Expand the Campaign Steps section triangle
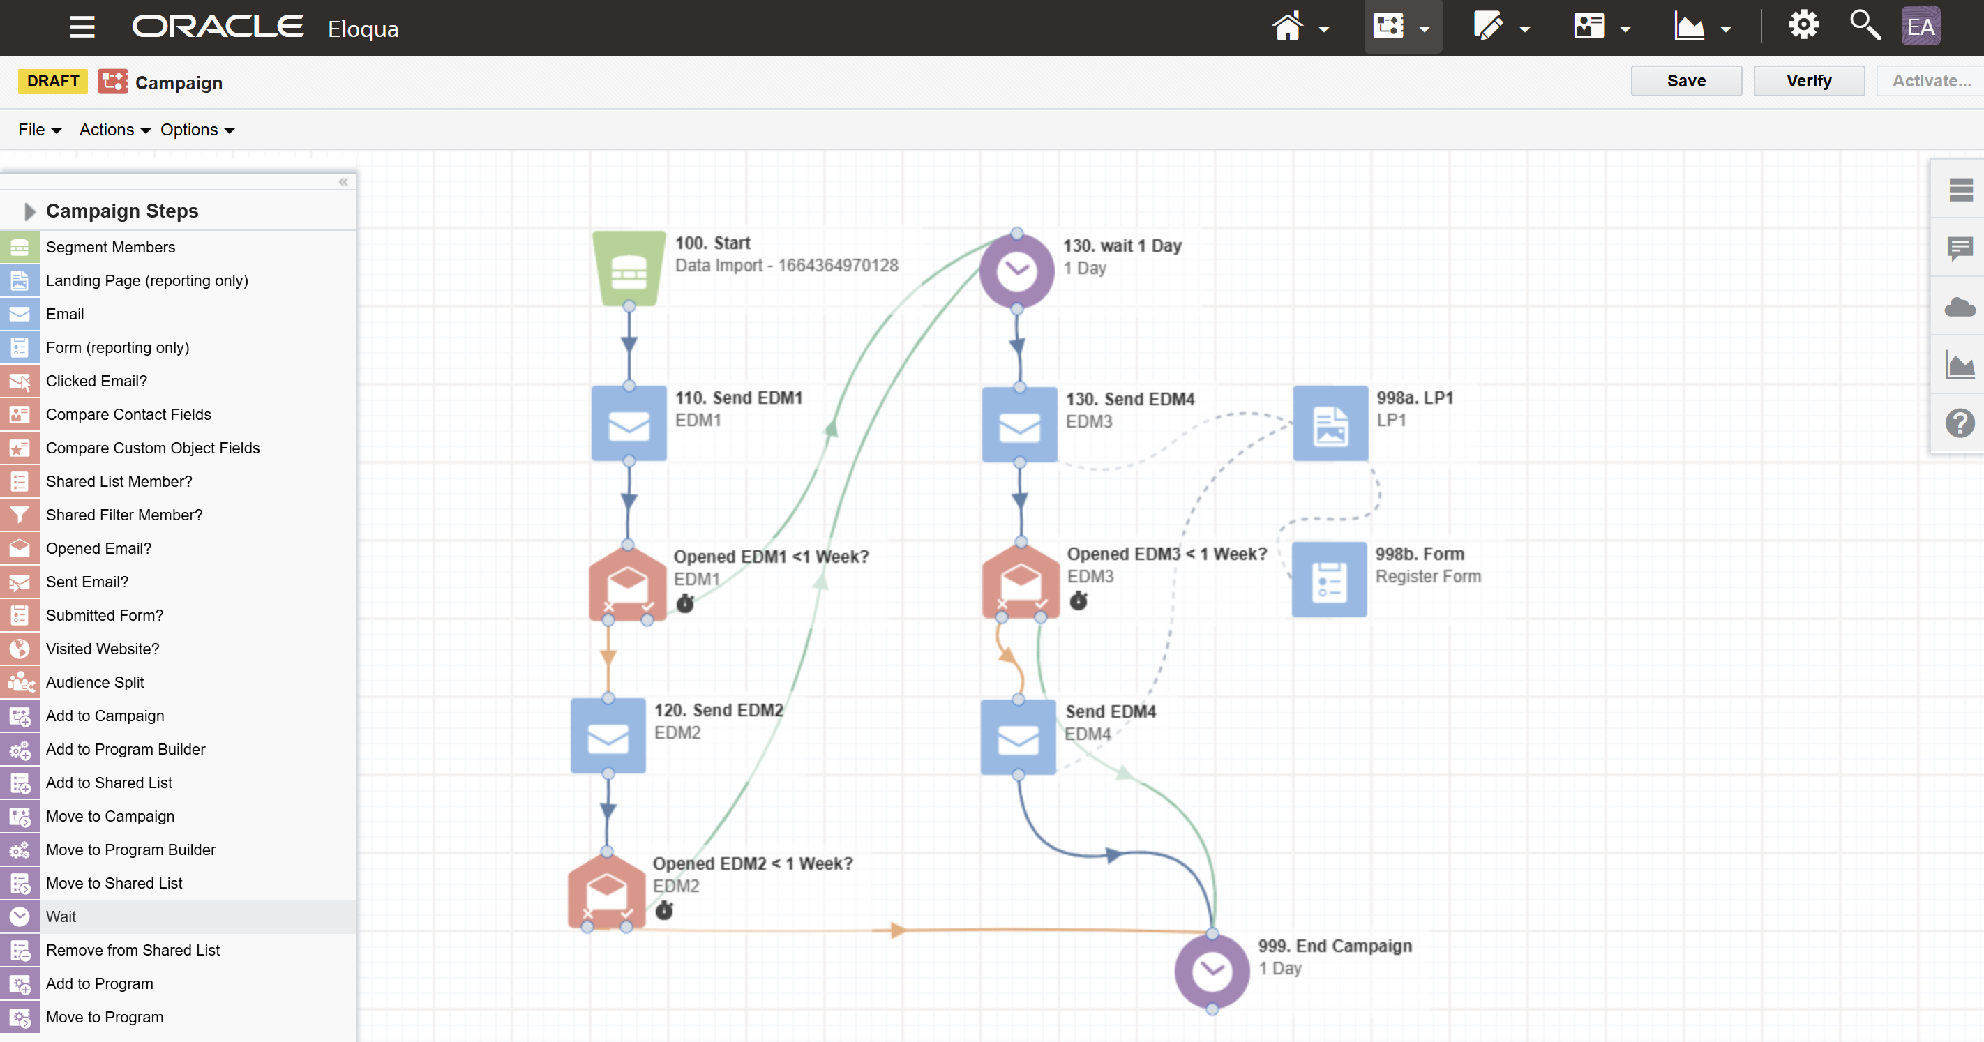1984x1042 pixels. 29,211
